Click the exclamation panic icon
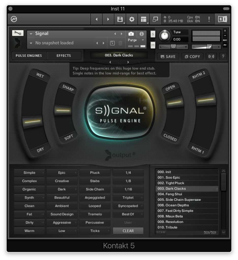238x260 pixels. [209, 19]
